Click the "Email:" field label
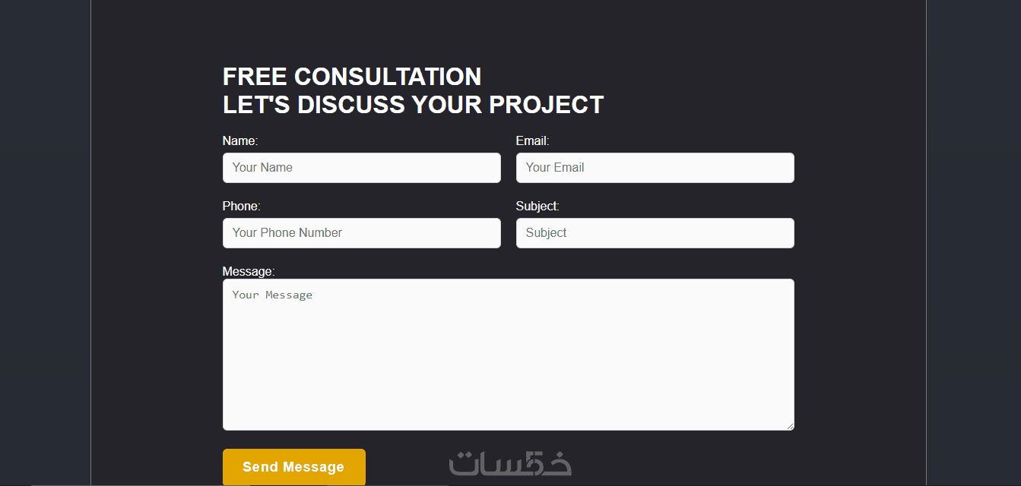The height and width of the screenshot is (486, 1021). (532, 141)
